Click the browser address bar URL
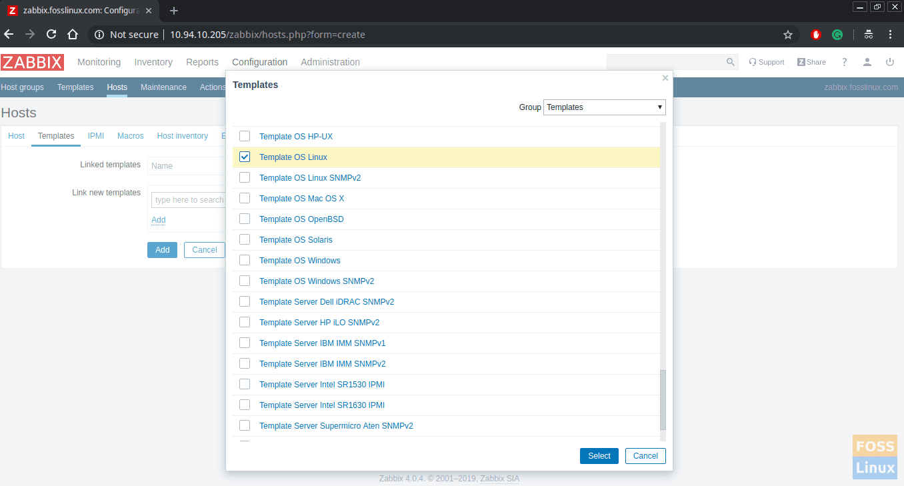The image size is (904, 486). (267, 35)
